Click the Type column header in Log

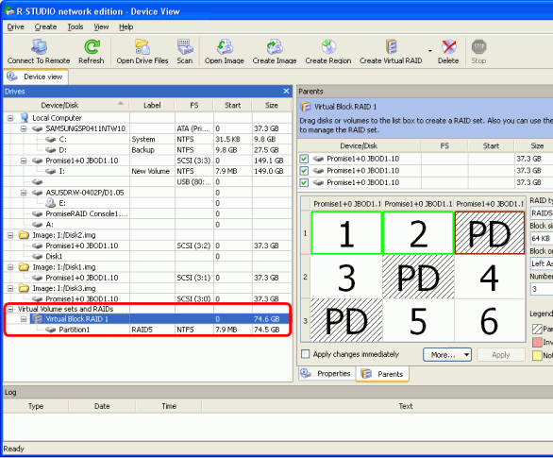point(36,406)
